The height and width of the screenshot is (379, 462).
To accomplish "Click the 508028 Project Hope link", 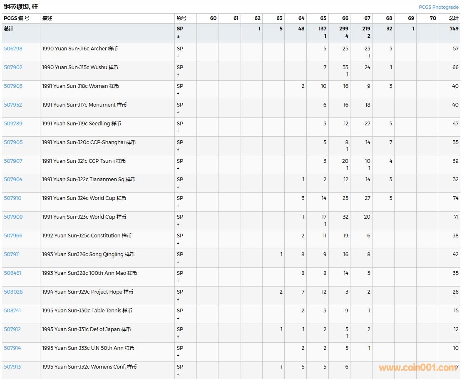I will [x=13, y=292].
